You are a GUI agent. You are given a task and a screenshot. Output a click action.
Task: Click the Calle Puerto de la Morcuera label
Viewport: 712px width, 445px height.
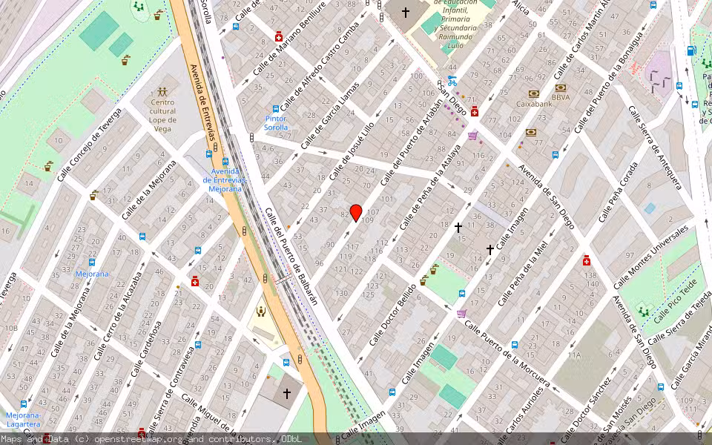507,354
